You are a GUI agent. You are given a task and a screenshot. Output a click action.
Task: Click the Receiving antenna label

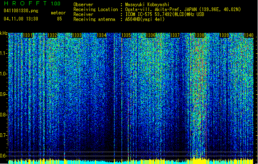94,19
